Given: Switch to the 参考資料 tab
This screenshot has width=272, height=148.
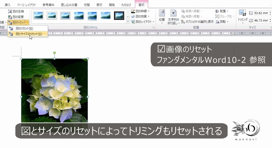Looking at the screenshot, I should point(49,5).
